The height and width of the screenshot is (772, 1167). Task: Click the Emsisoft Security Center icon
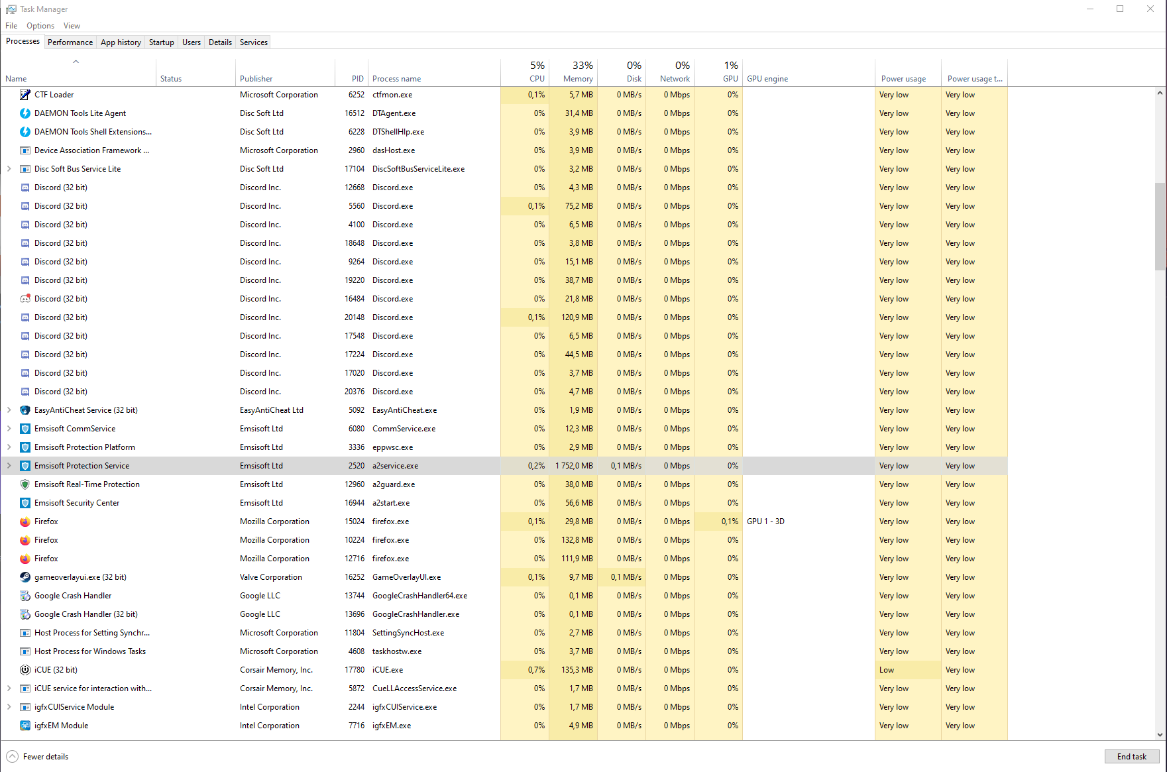[25, 503]
